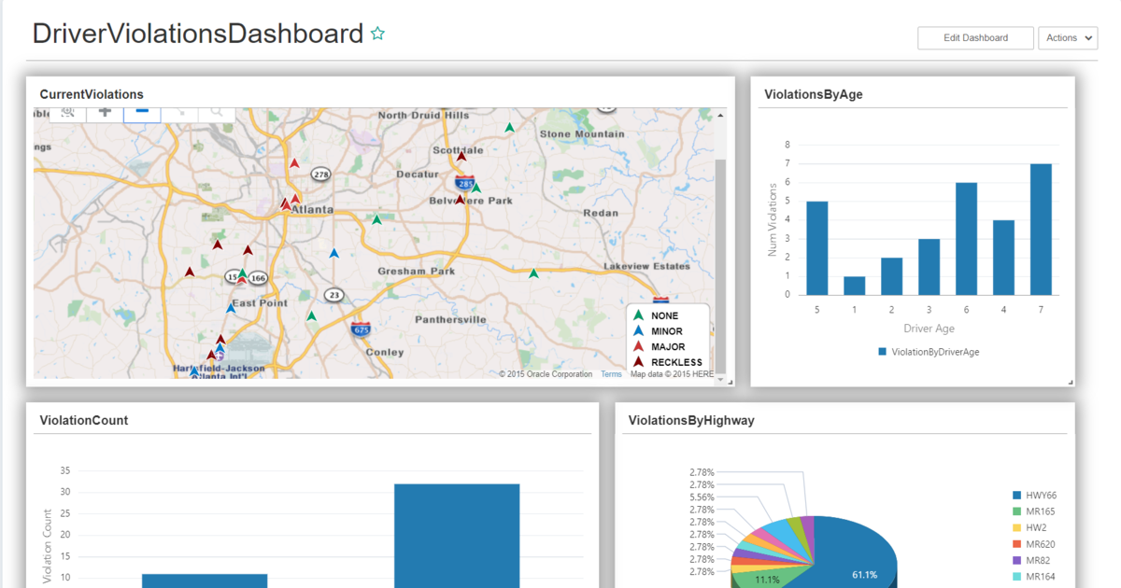Click MR165 green legend swatch
Screen dimensions: 1121x588
[x=1016, y=511]
